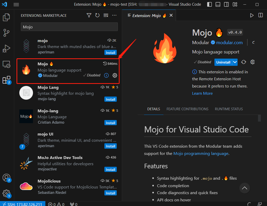Viewport: 267px width, 206px height.
Task: Click the Run play icon in editor toolbar
Action: click(252, 15)
